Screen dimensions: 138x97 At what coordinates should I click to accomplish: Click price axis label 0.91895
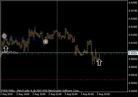[x=133, y=3]
